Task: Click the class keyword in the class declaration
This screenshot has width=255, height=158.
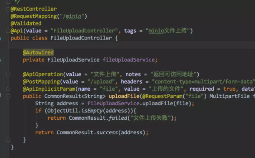Action: click(40, 38)
